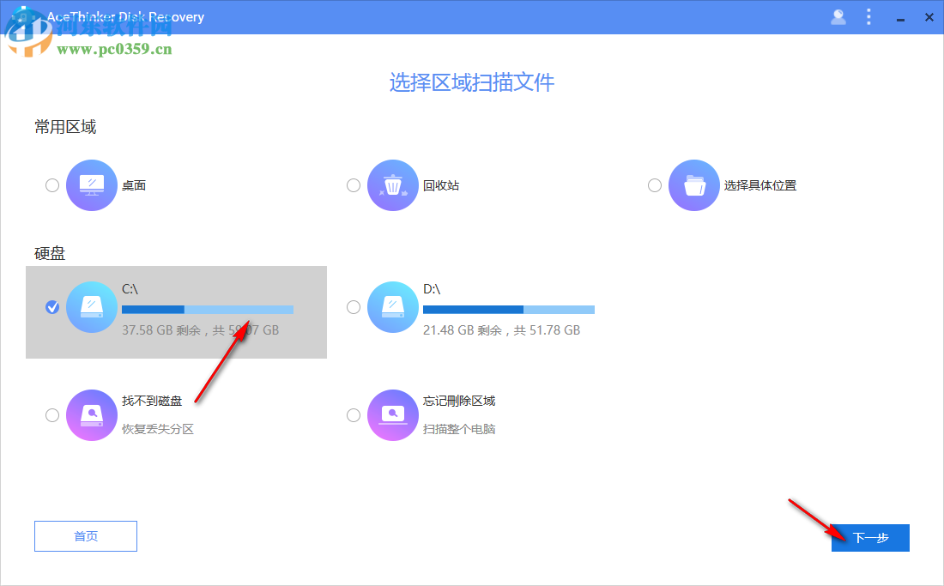Select the Desktop option radio circle
This screenshot has height=586, width=944.
point(52,184)
